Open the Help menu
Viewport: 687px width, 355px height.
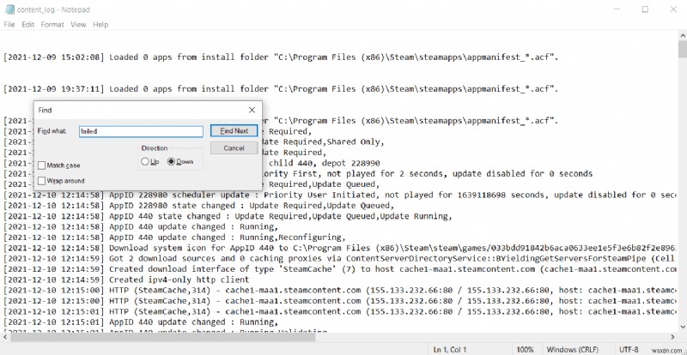(x=100, y=25)
